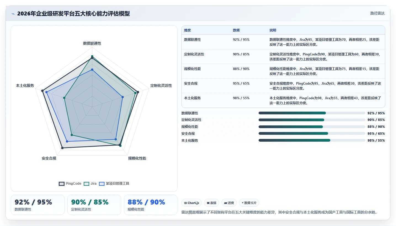
Task: Click the 92% / 95% 数据联通性 data card
Action: coord(38,205)
